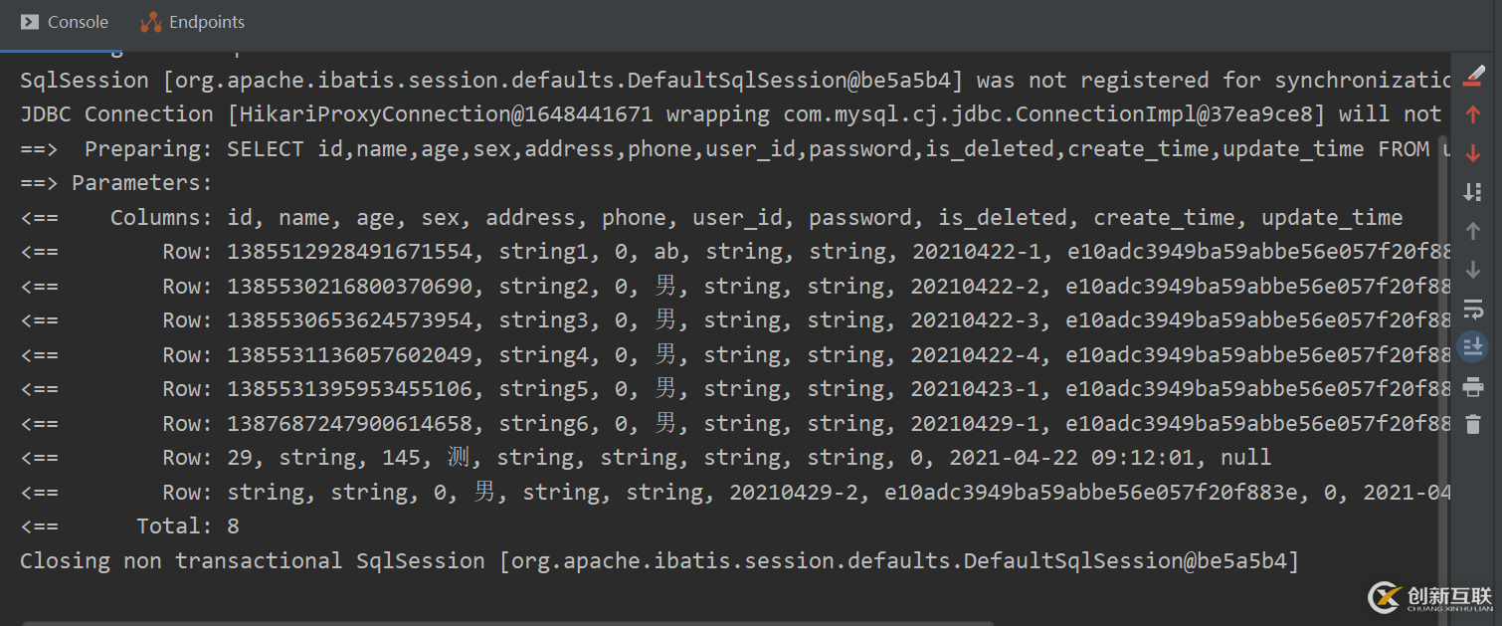Click the pencil icon with red underline
The width and height of the screenshot is (1502, 626).
(x=1473, y=76)
